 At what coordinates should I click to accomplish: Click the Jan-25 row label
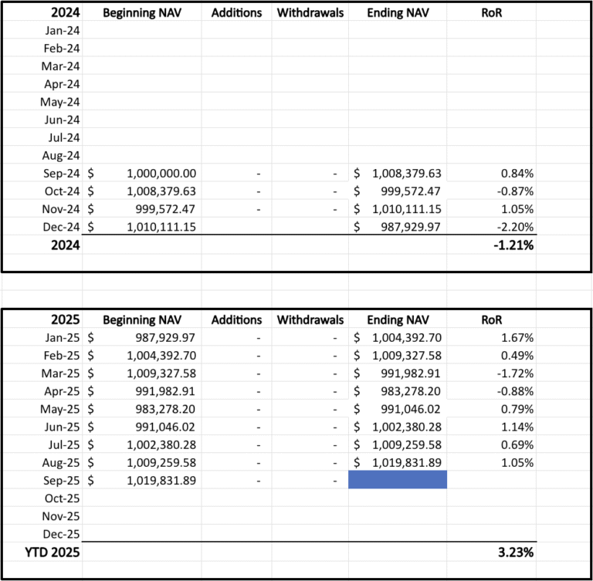62,337
